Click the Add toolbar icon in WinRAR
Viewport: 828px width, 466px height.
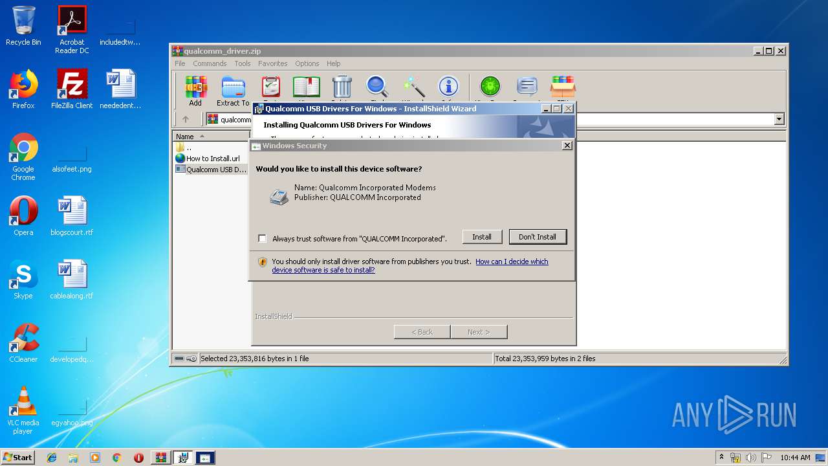click(x=195, y=91)
